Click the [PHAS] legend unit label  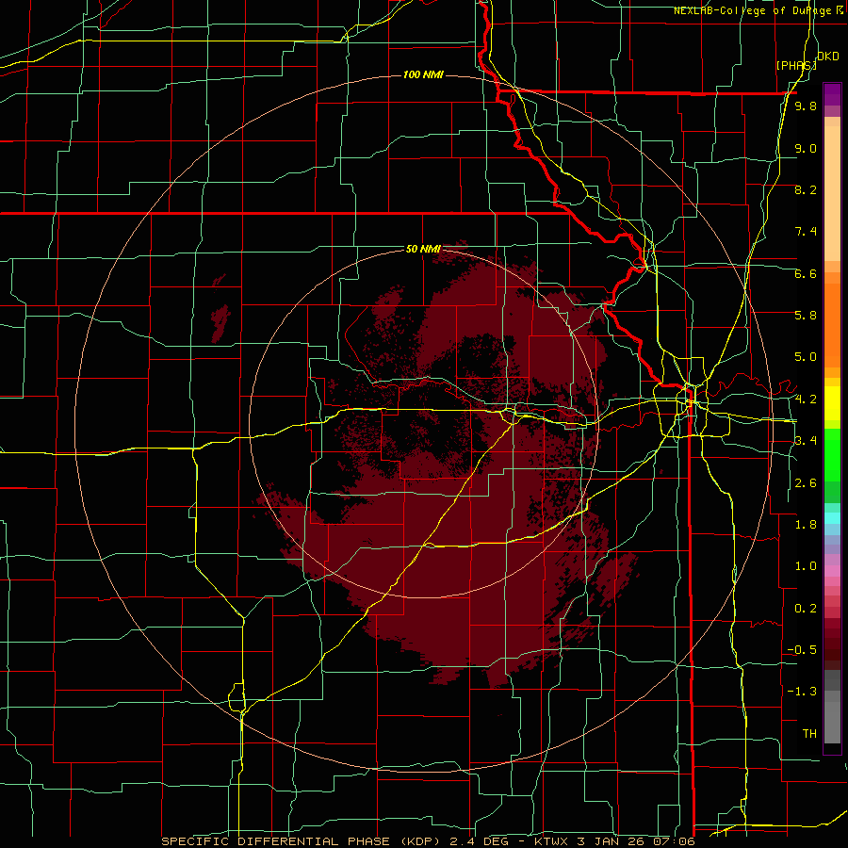coord(795,65)
